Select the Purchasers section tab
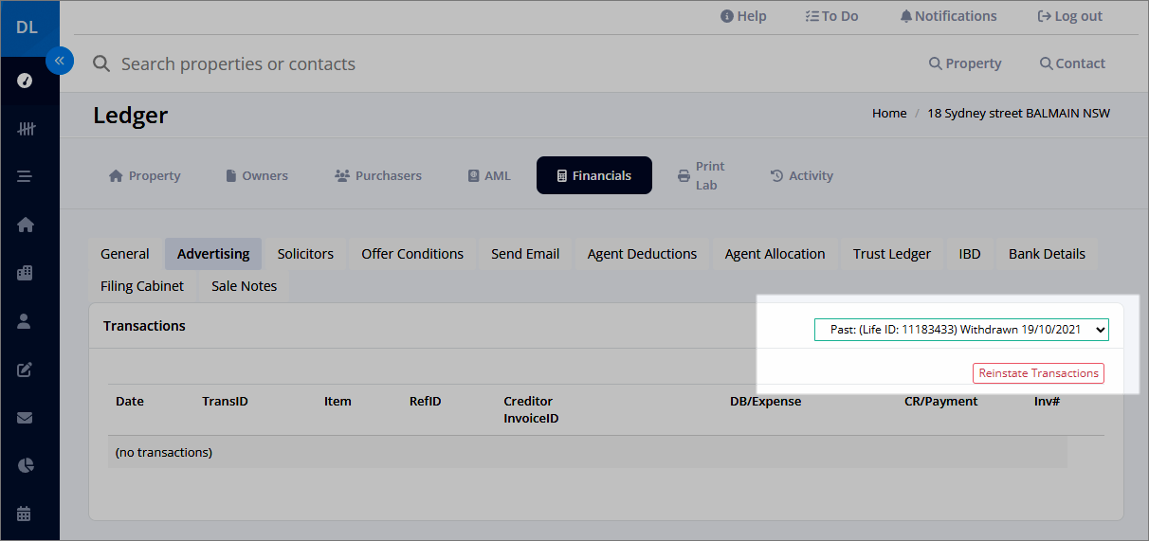1149x541 pixels. click(x=378, y=175)
